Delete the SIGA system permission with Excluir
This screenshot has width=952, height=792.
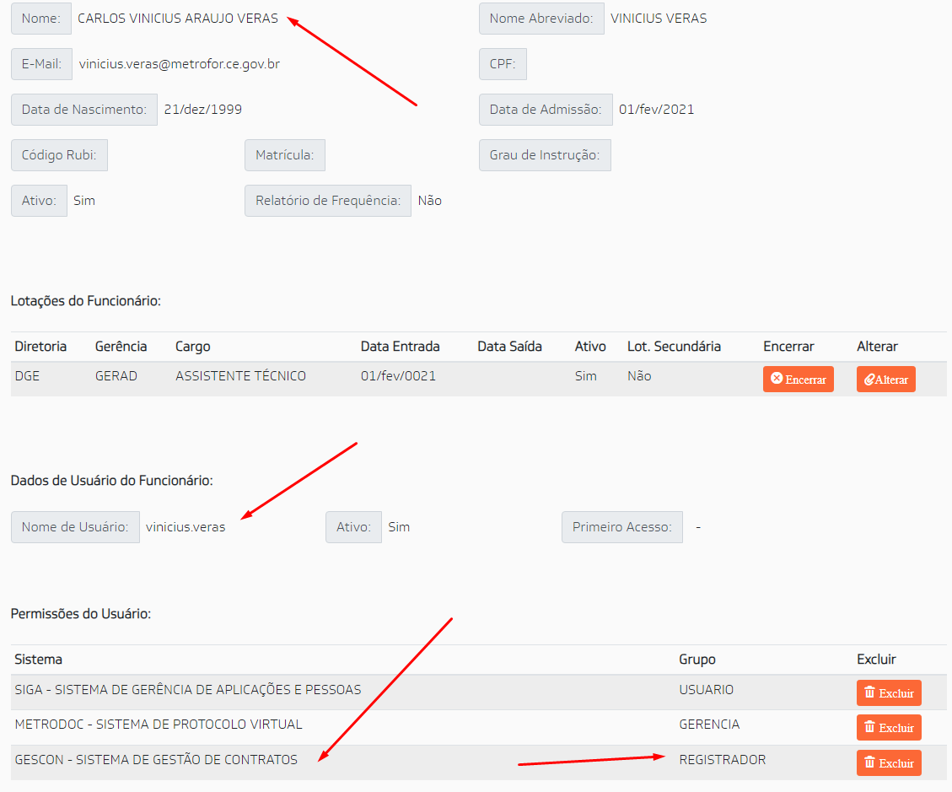(889, 693)
